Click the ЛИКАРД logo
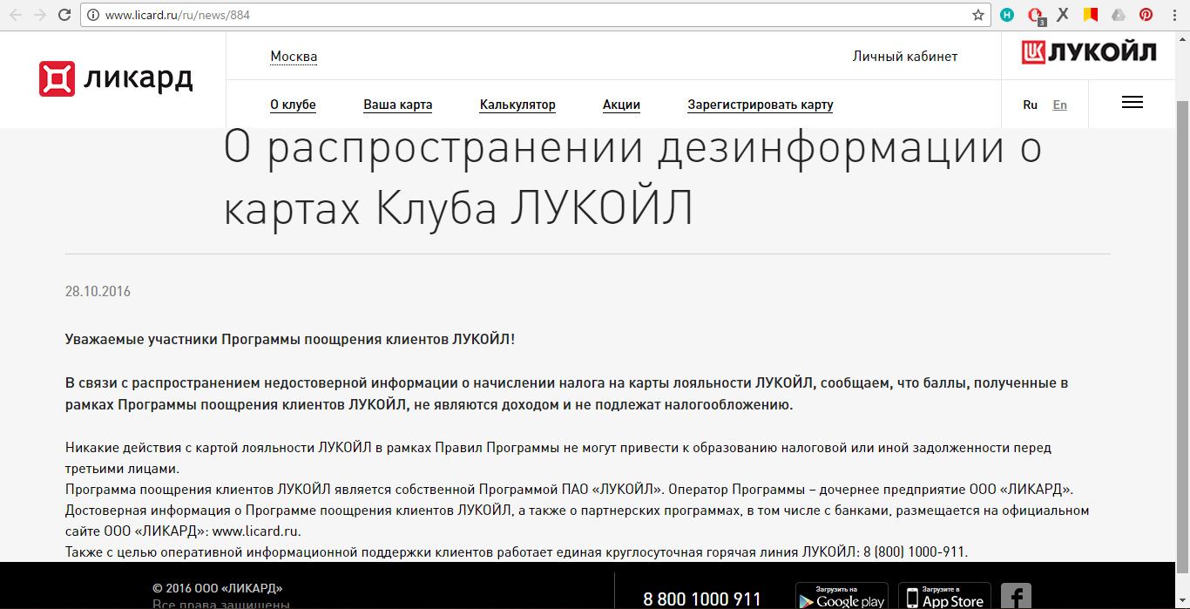Image resolution: width=1190 pixels, height=609 pixels. (x=116, y=78)
